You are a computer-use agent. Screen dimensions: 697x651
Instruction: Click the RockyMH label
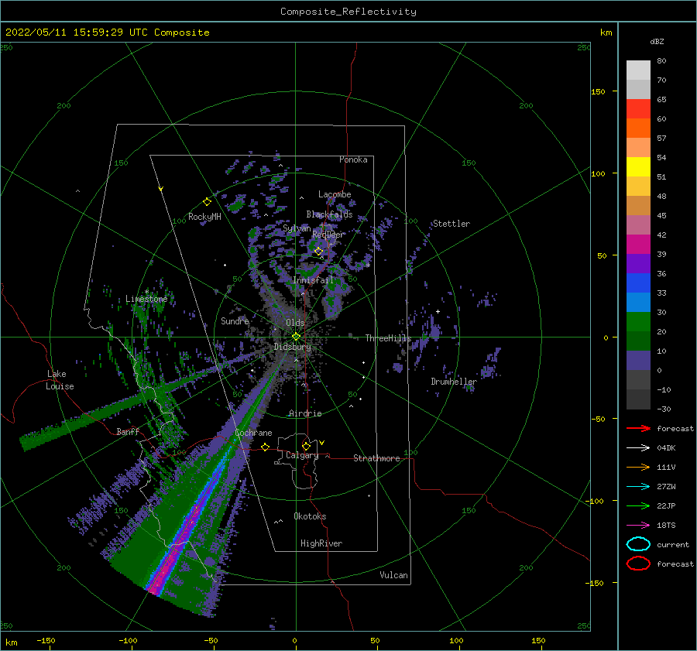click(204, 217)
